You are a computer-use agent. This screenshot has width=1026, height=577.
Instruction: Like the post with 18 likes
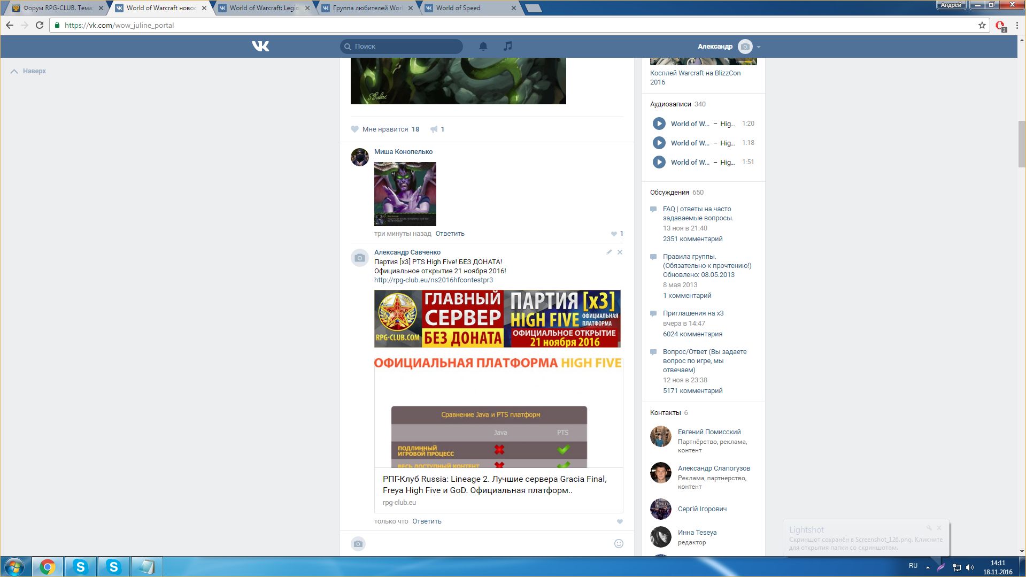coord(385,129)
